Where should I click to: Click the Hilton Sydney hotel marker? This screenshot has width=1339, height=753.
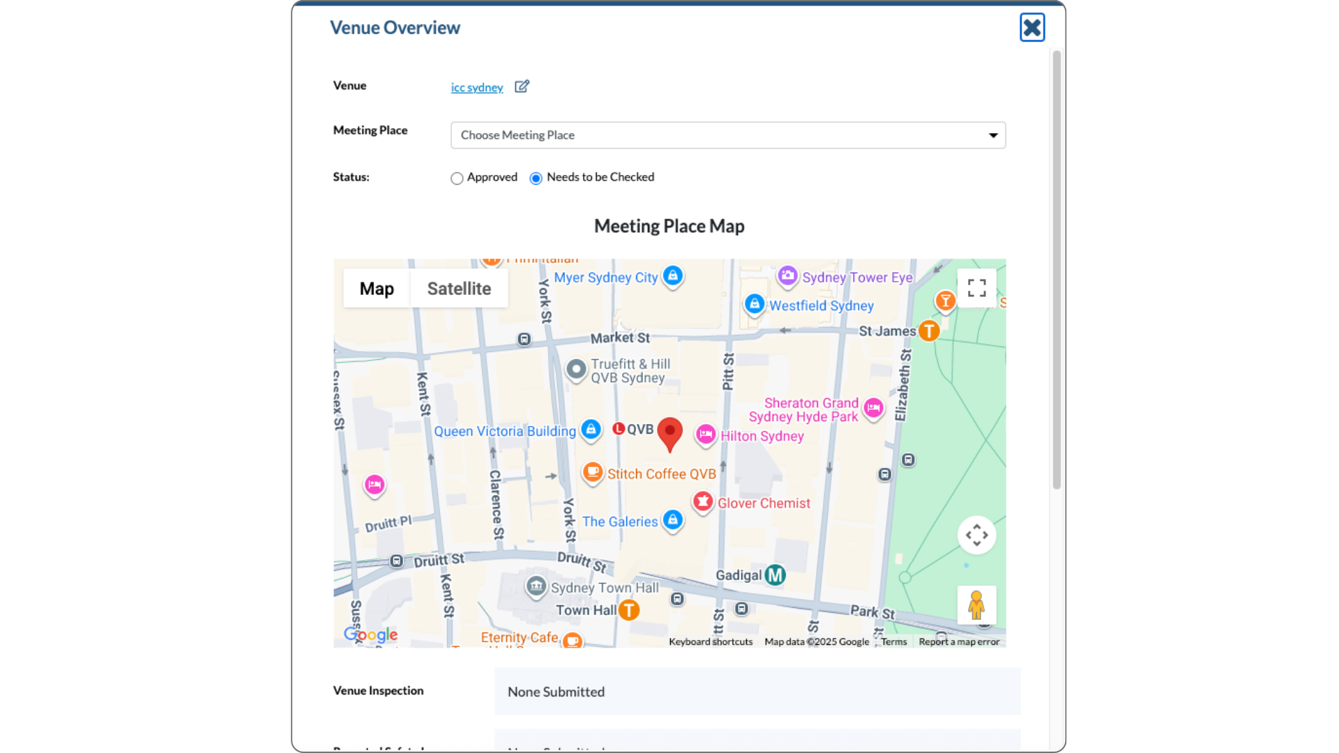(706, 435)
